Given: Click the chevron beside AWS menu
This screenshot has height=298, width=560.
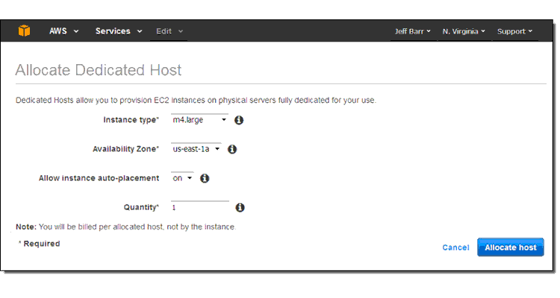Looking at the screenshot, I should pyautogui.click(x=75, y=31).
